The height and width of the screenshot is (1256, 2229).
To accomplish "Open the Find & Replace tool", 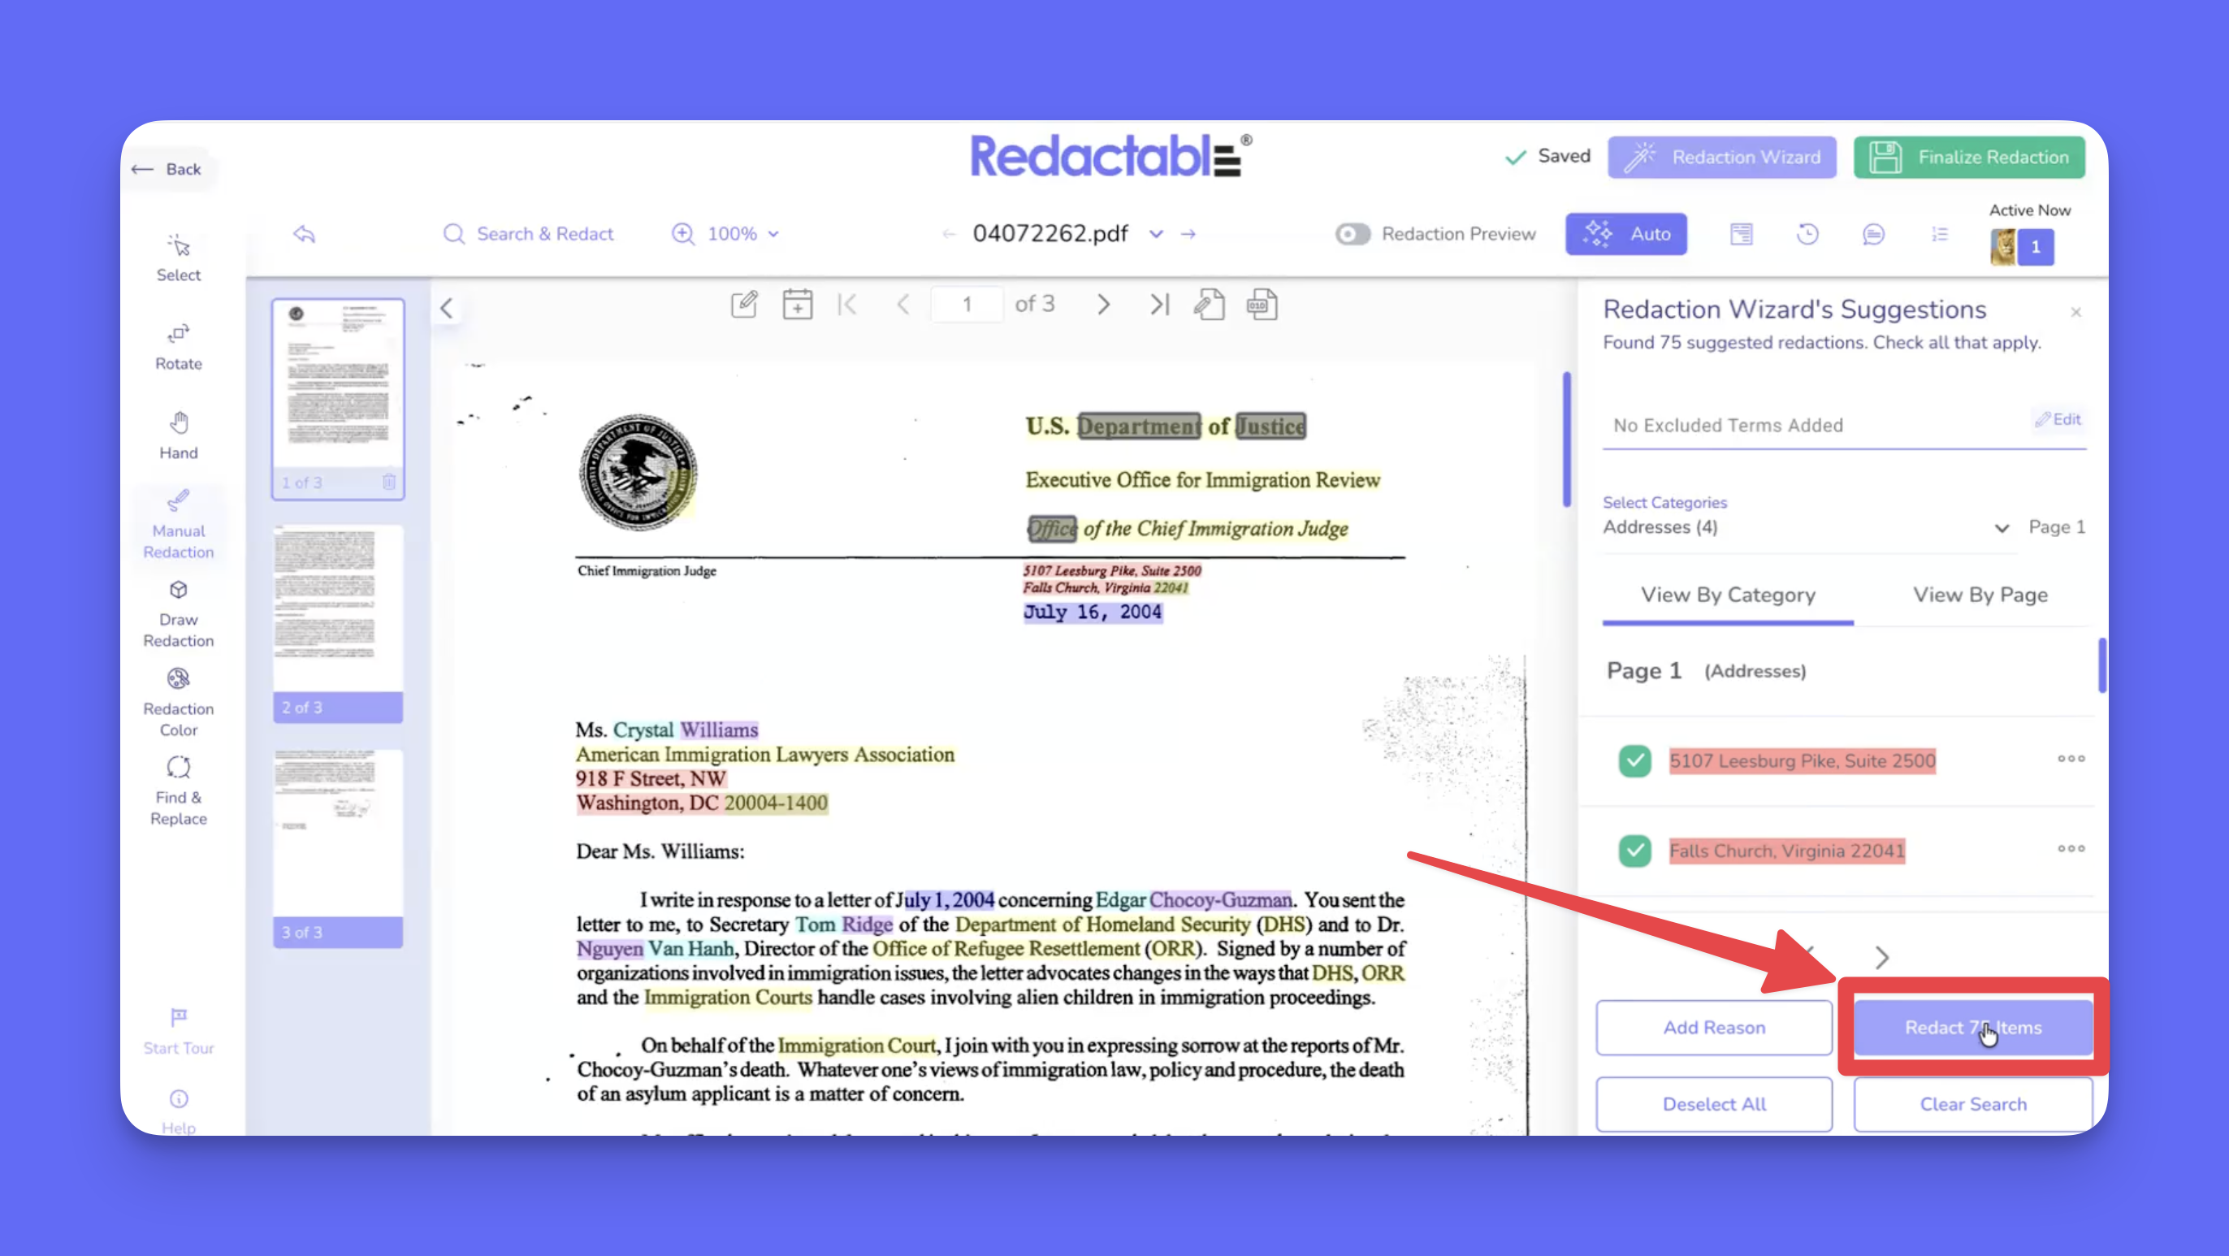I will coord(178,791).
